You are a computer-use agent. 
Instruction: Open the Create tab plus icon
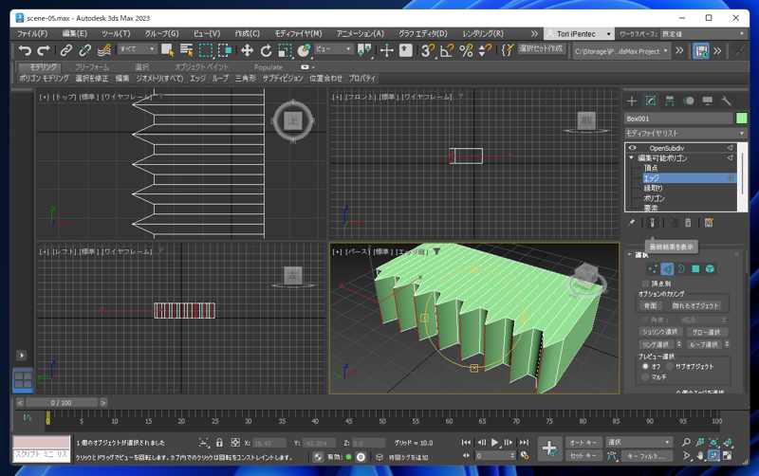click(x=632, y=101)
